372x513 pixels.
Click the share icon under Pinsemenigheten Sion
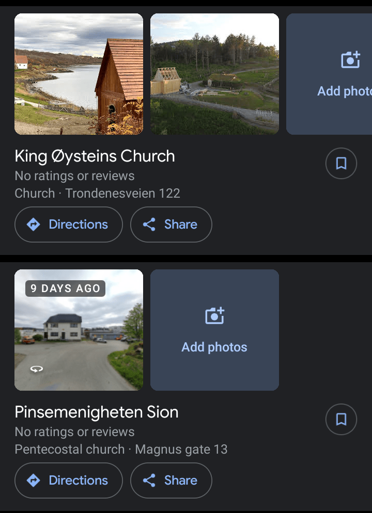tap(149, 480)
